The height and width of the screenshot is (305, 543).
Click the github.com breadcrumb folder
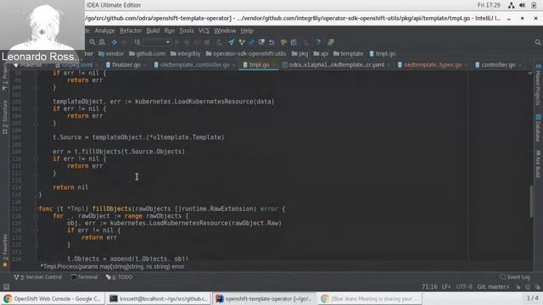click(x=147, y=53)
